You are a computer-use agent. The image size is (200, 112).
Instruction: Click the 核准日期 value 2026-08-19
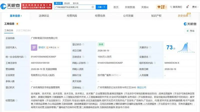[170, 69]
